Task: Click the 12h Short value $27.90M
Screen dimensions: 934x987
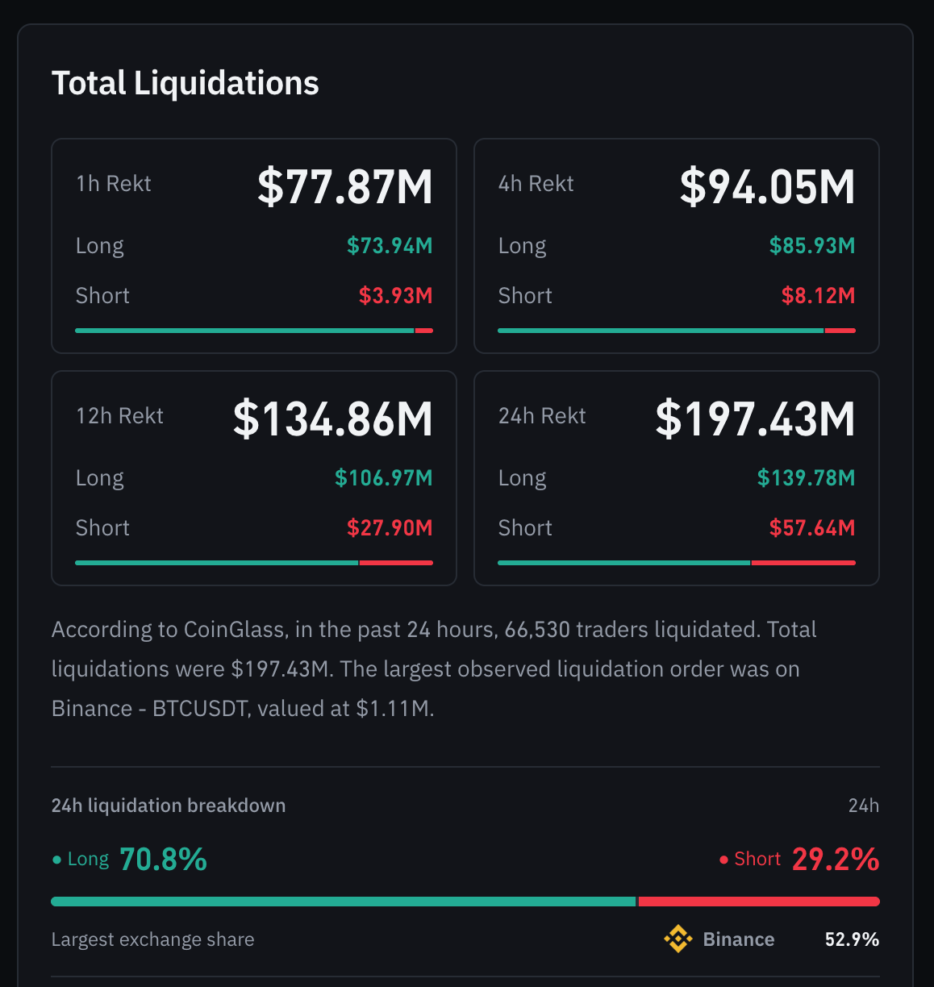Action: pyautogui.click(x=390, y=528)
